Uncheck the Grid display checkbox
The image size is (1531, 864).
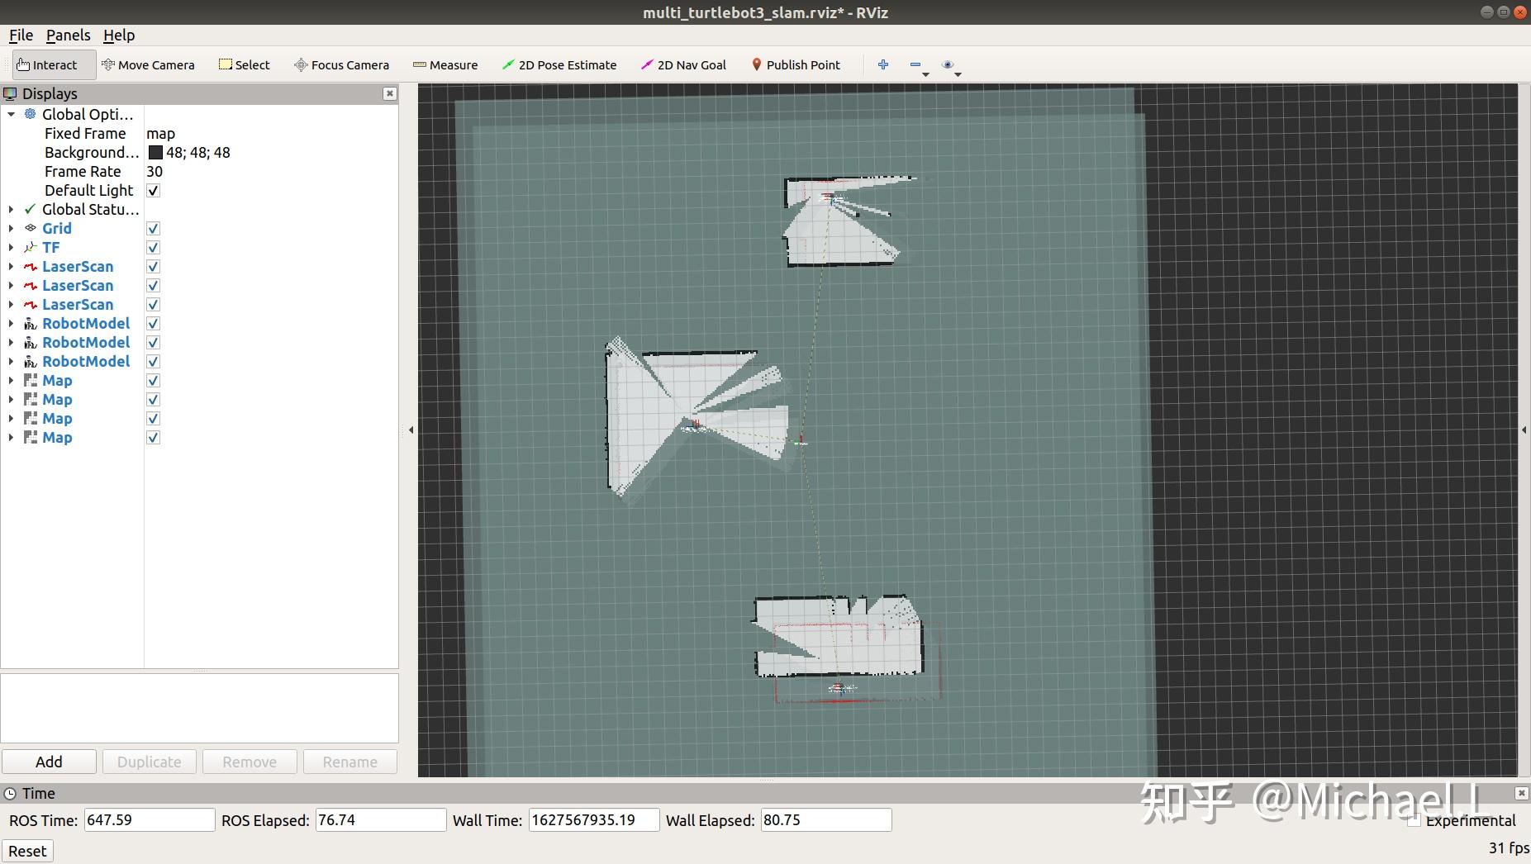click(153, 229)
